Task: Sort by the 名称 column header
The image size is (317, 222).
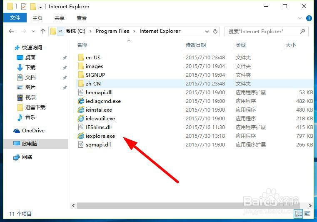Action: click(x=82, y=45)
